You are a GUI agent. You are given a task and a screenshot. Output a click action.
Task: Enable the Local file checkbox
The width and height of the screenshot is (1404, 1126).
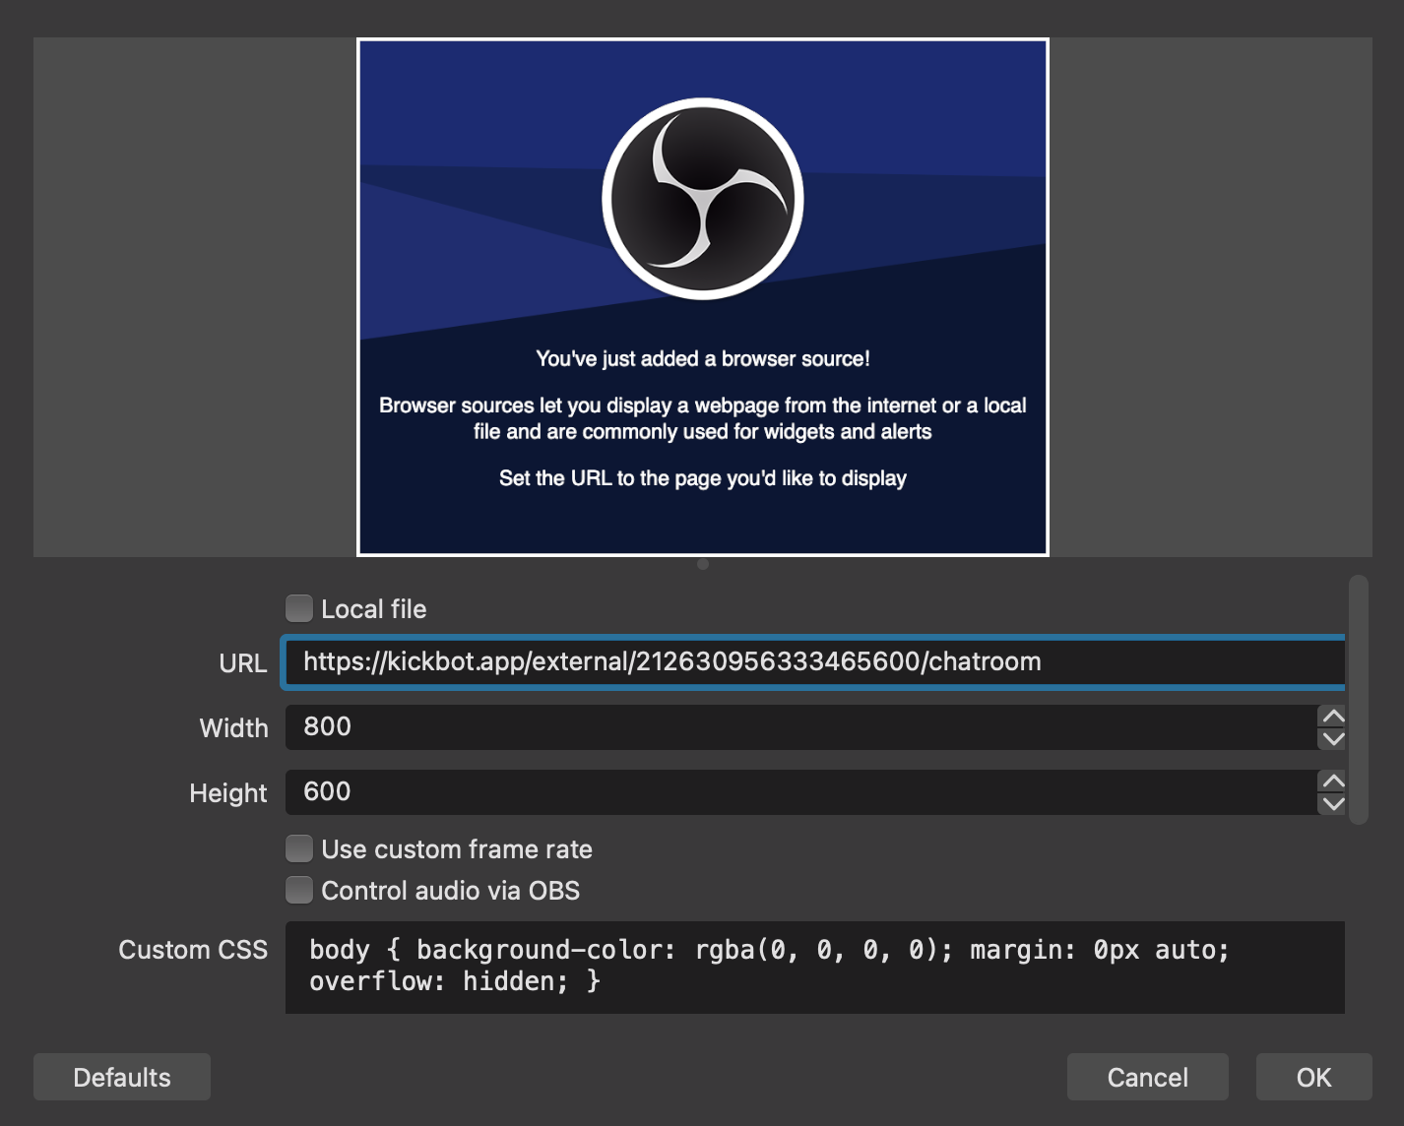click(x=298, y=608)
